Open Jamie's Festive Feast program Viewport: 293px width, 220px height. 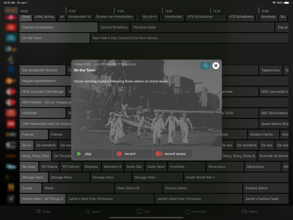coord(266,199)
